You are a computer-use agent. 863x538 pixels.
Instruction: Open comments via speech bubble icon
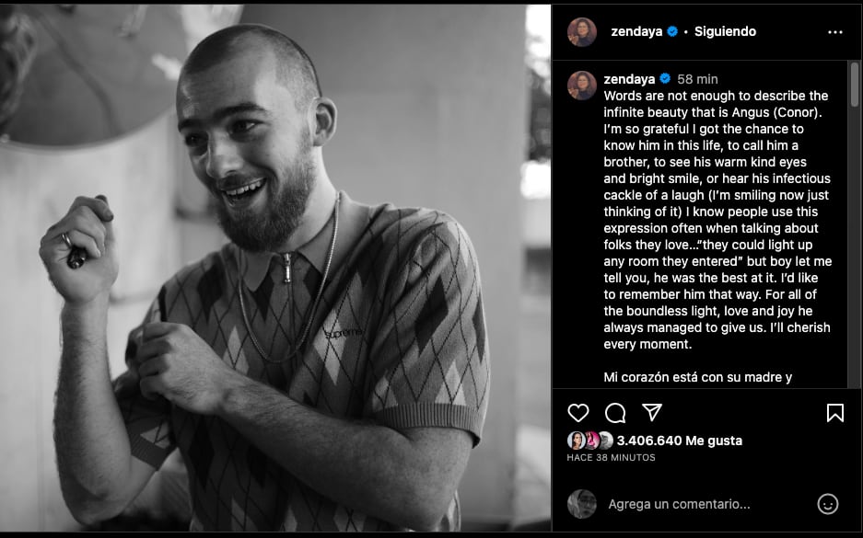point(615,413)
